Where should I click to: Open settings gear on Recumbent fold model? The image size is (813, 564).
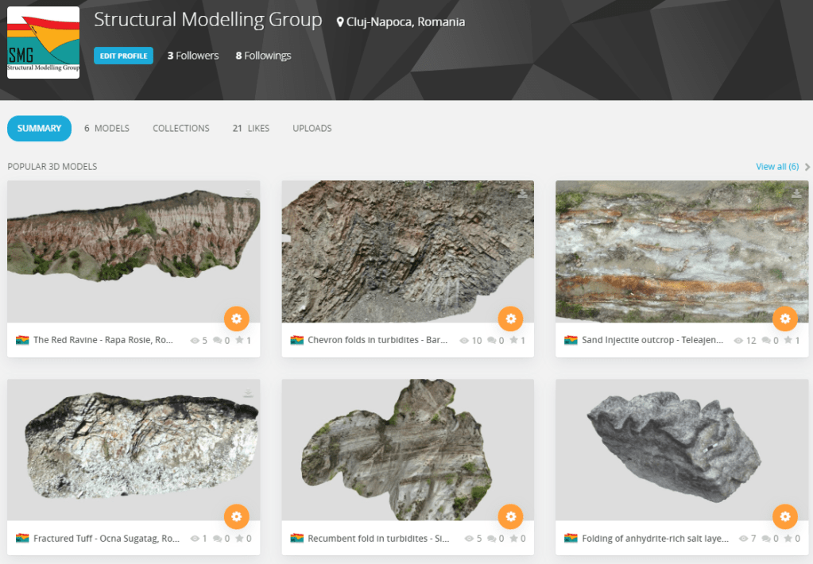510,516
